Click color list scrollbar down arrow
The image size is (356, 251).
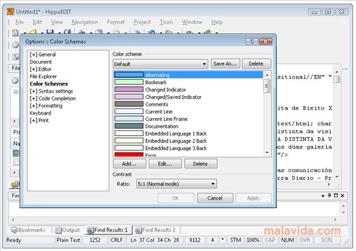[267, 152]
